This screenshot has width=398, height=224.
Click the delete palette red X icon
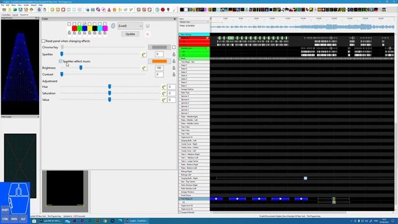pos(147,34)
